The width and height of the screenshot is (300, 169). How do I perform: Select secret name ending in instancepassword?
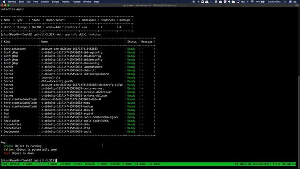(x=75, y=74)
